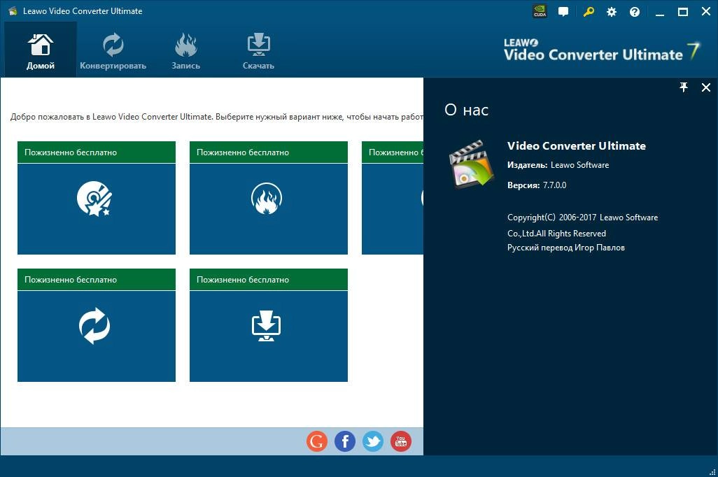Click the О нас heading

(466, 110)
